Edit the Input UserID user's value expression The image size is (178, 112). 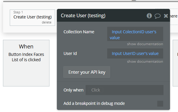(135, 53)
